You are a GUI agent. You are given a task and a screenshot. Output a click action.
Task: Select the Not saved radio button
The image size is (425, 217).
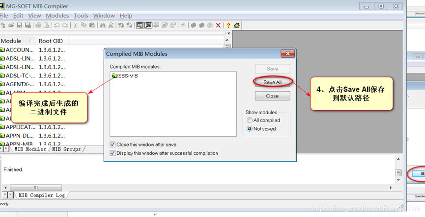click(250, 129)
